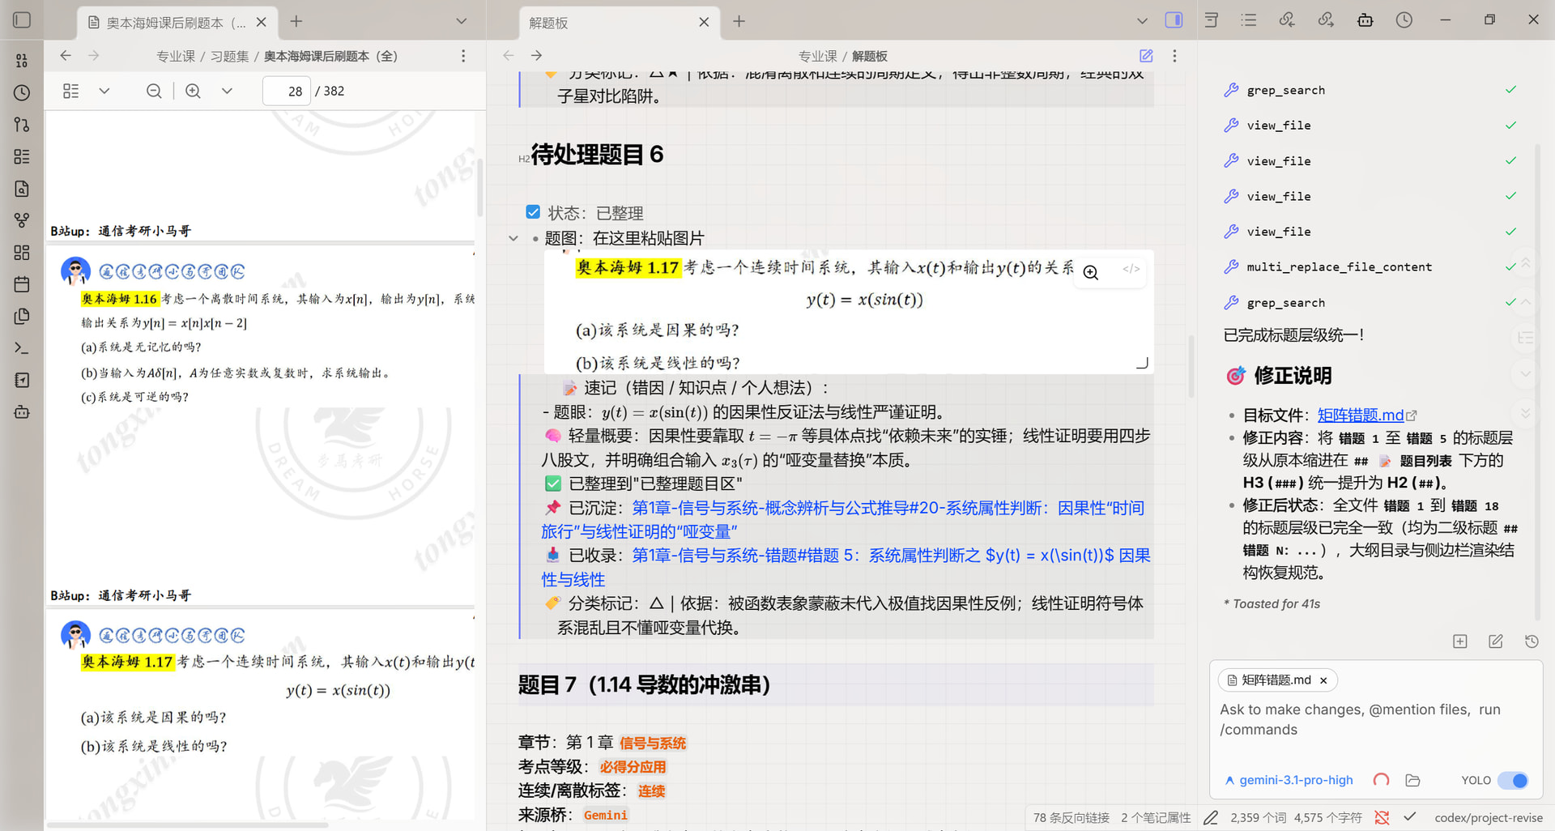
Task: Open link 第1章-信号与系统-错题#错题 5
Action: pos(846,567)
